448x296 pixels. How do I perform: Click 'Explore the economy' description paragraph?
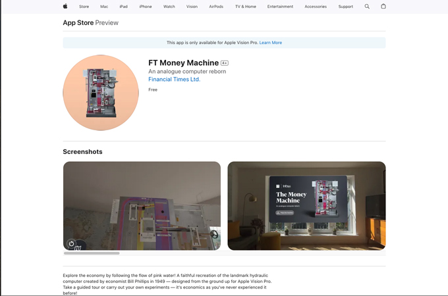tap(167, 284)
